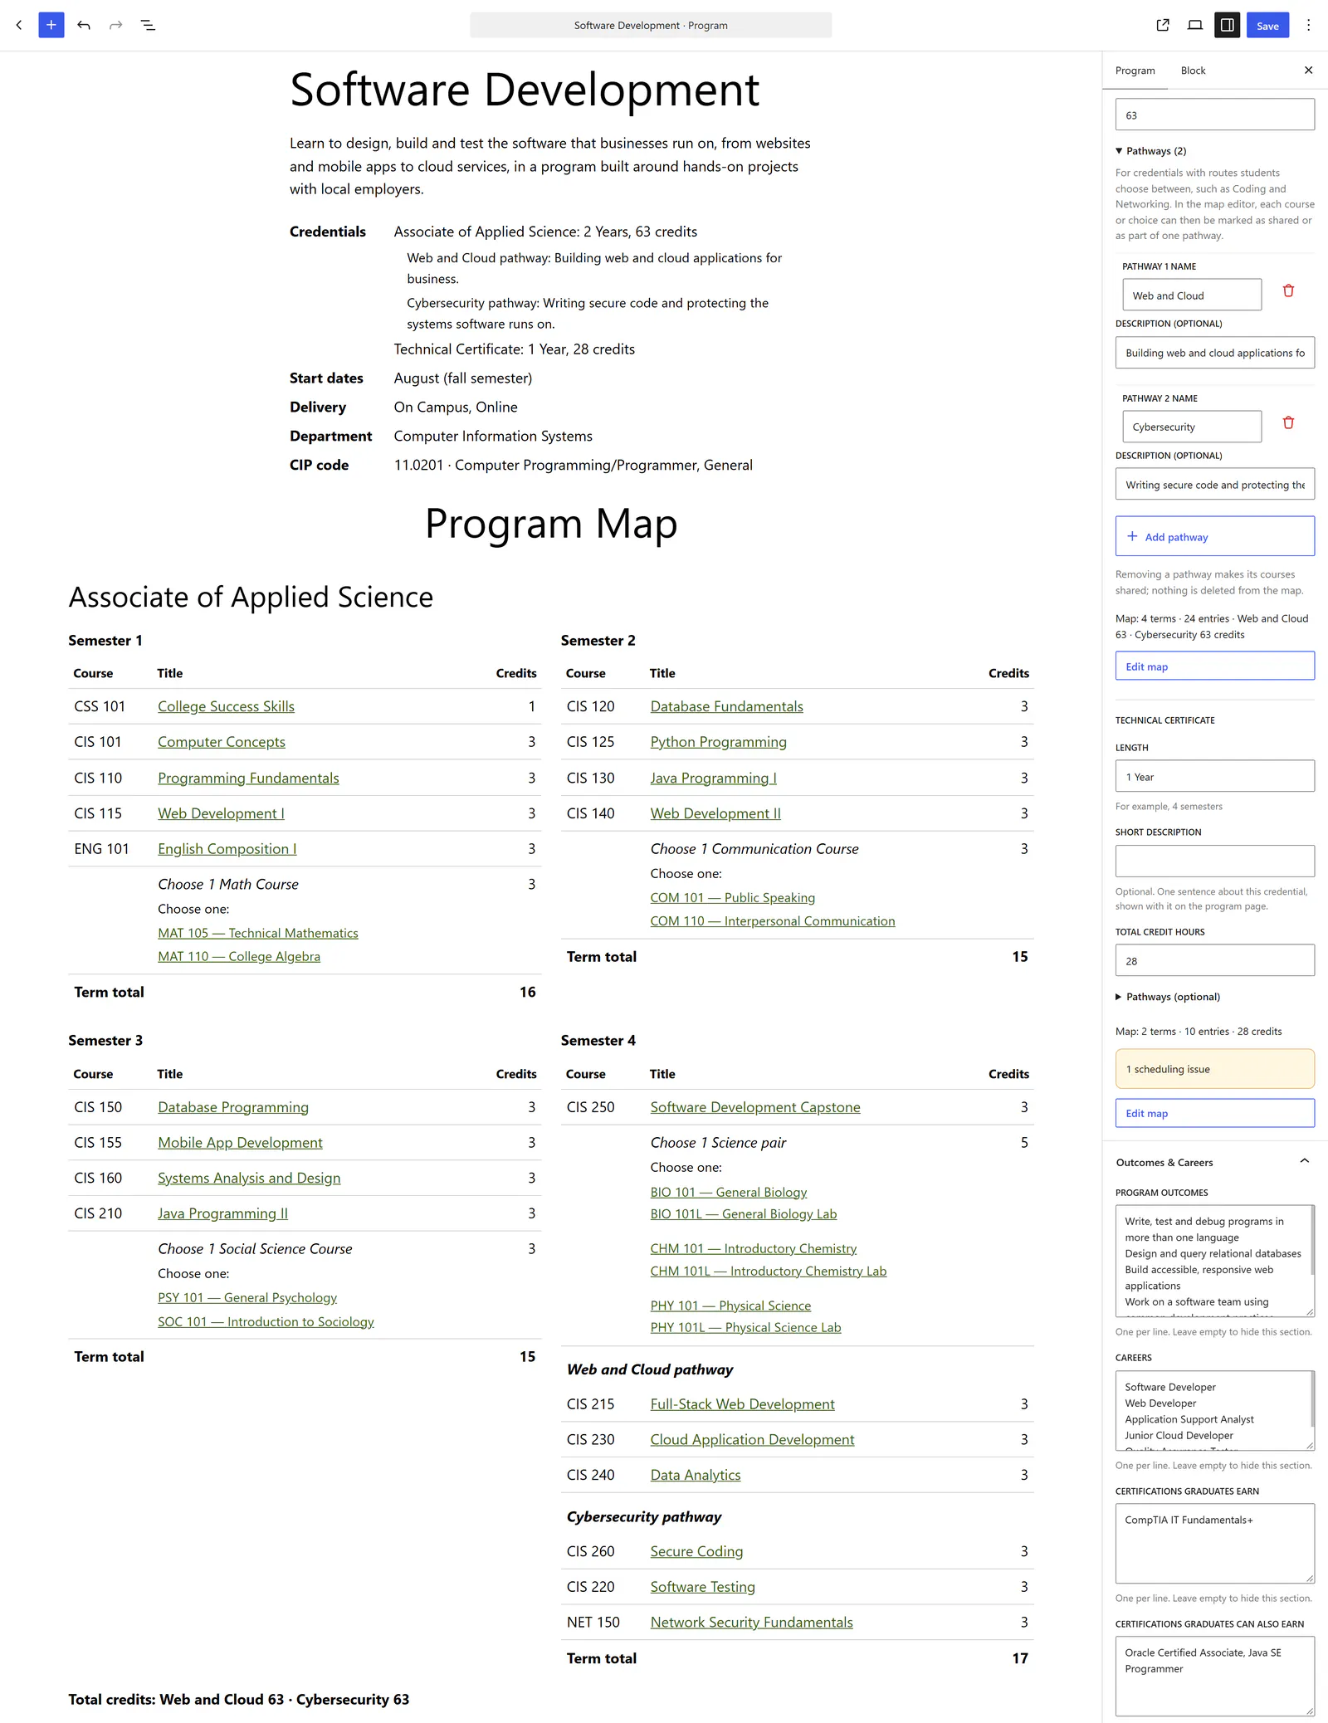Open the Computer Concepts link
Screen dimensions: 1328x1723
[222, 742]
